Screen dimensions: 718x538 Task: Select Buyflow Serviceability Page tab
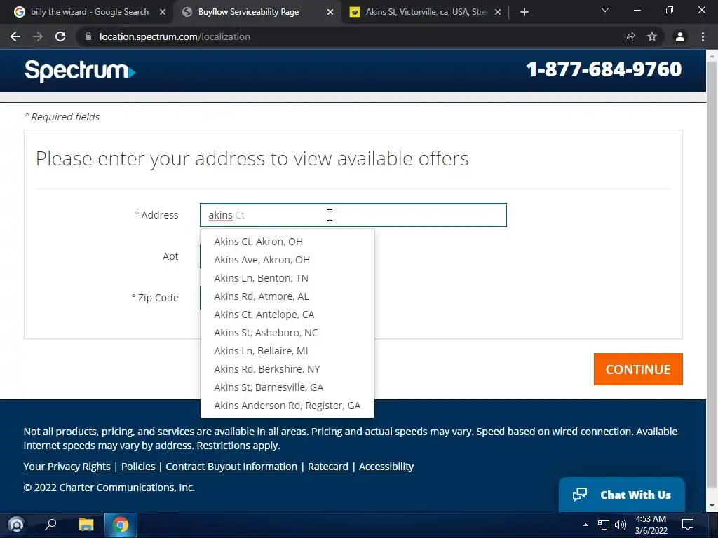point(257,12)
